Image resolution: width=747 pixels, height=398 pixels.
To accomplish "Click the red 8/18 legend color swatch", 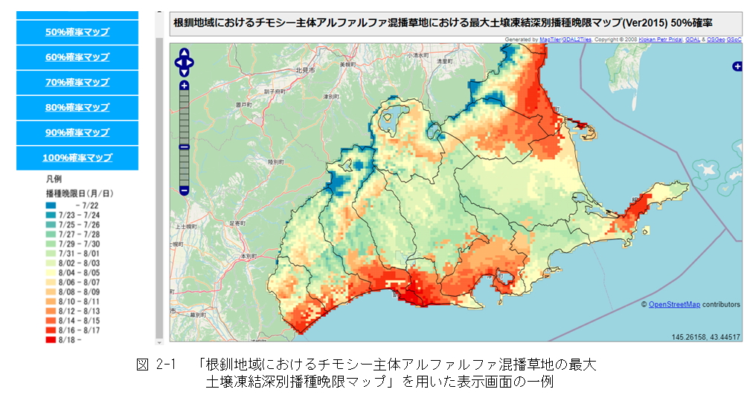I will (x=51, y=339).
